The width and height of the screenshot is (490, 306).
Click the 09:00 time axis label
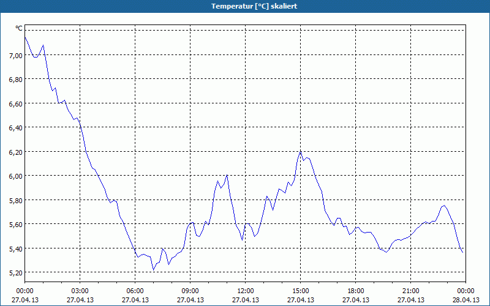pyautogui.click(x=190, y=291)
